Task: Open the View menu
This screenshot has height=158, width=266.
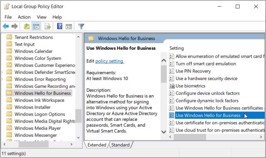Action: click(41, 17)
